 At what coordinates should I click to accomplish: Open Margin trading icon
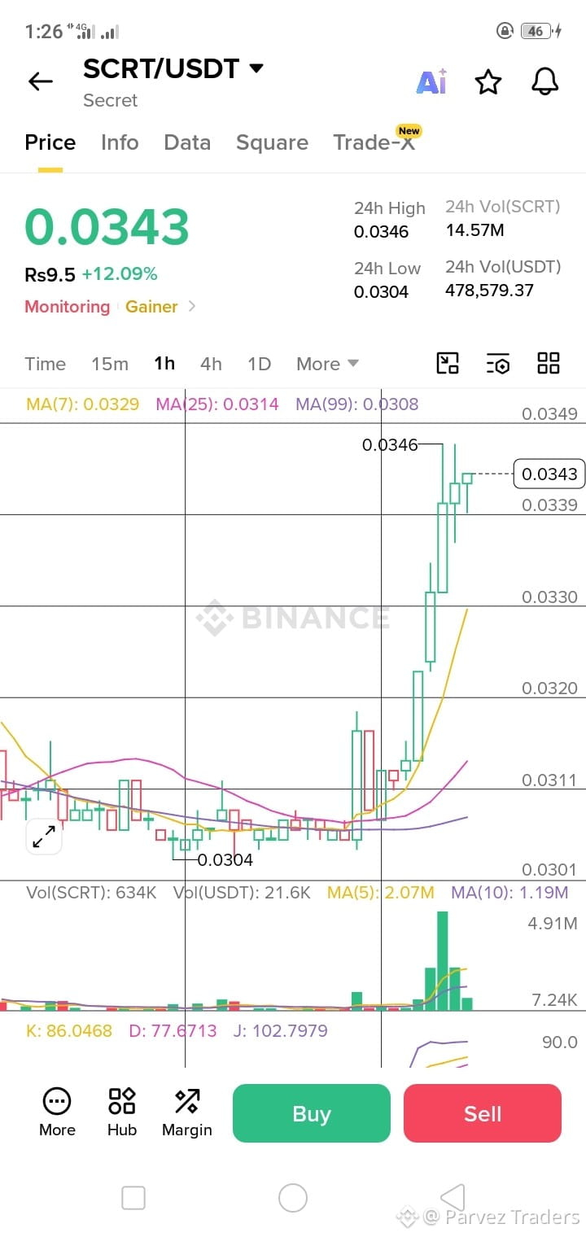coord(187,1112)
